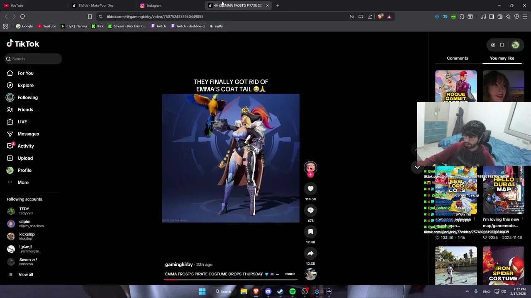531x298 pixels.
Task: Open Leo AI sparkle icon in toolbar
Action: point(508,17)
